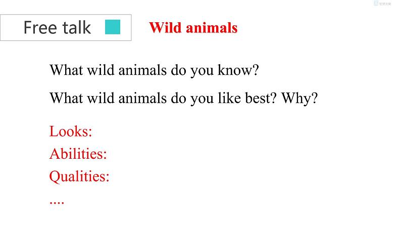Click the watermark text next to the corner logo
Viewport: 401px width, 226px height.
tap(387, 3)
